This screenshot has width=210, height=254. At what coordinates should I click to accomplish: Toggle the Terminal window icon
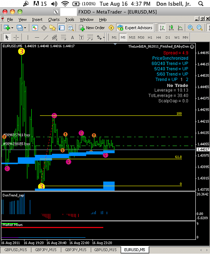[61, 28]
